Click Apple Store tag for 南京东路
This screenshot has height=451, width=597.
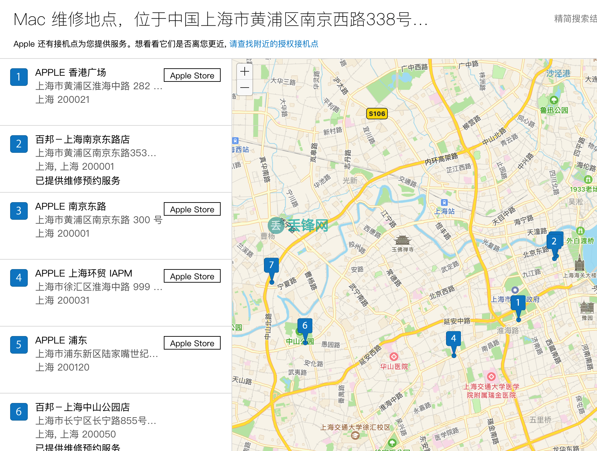click(192, 209)
